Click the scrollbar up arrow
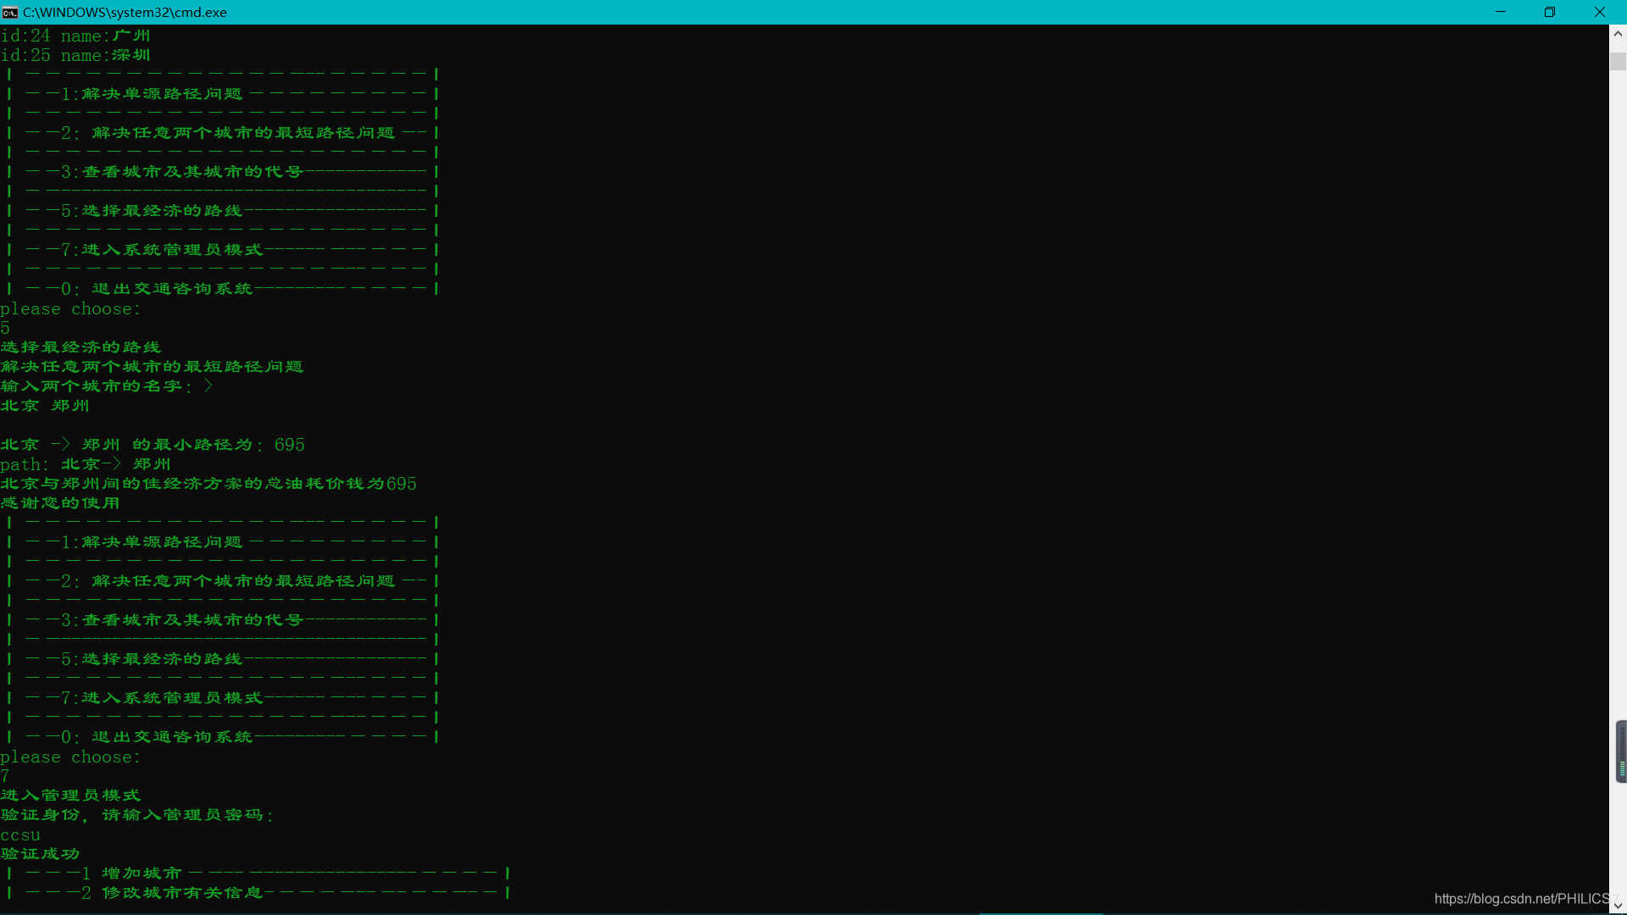The image size is (1627, 915). [x=1618, y=35]
